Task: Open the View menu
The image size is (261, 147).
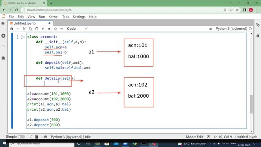Action: point(31,17)
